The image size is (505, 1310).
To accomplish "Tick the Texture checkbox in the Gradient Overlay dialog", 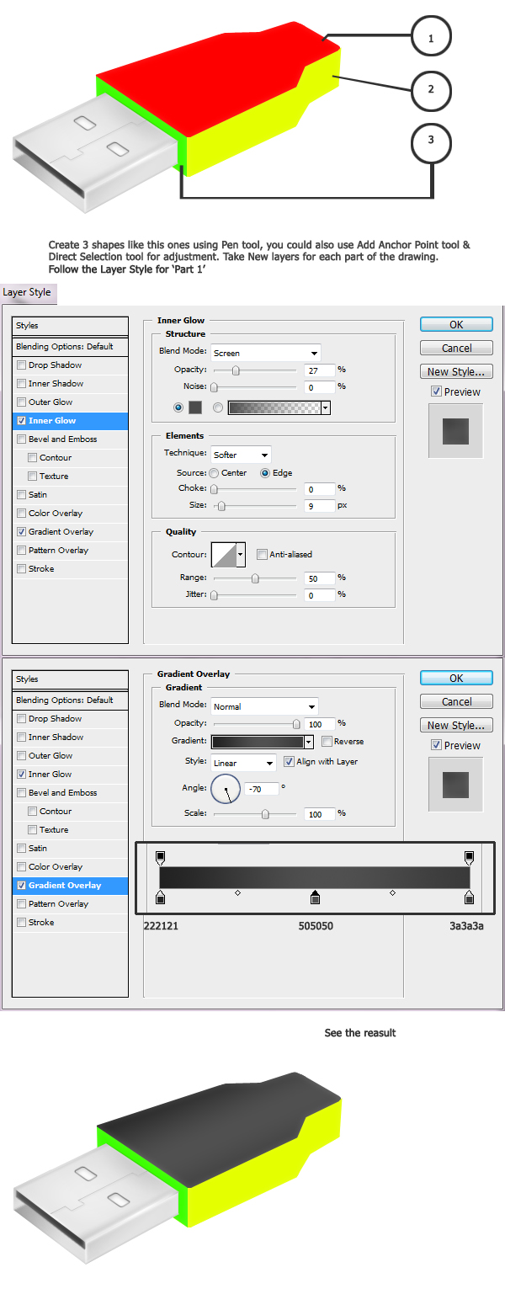I will pyautogui.click(x=32, y=830).
